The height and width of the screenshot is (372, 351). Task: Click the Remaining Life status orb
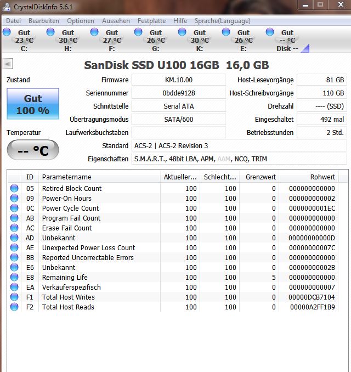click(x=14, y=277)
